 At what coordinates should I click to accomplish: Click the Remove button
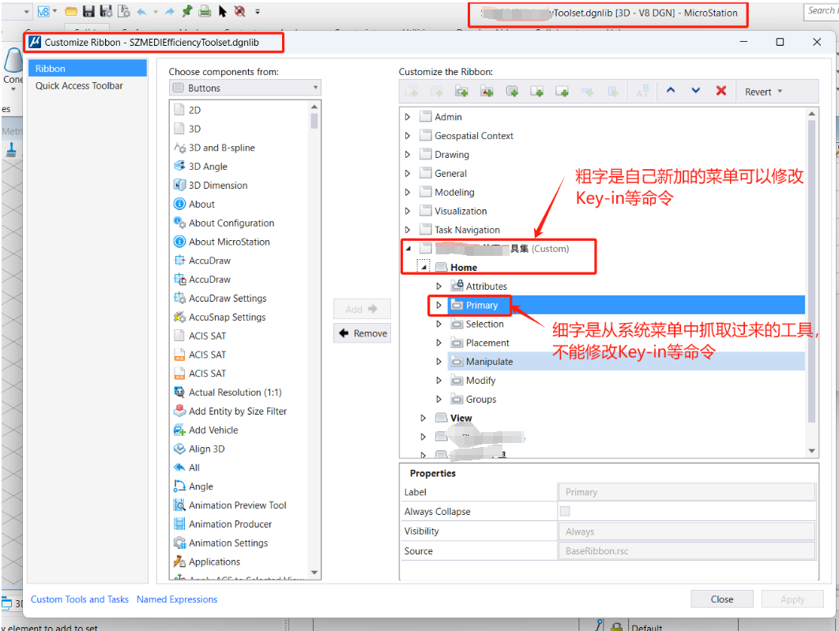[363, 333]
